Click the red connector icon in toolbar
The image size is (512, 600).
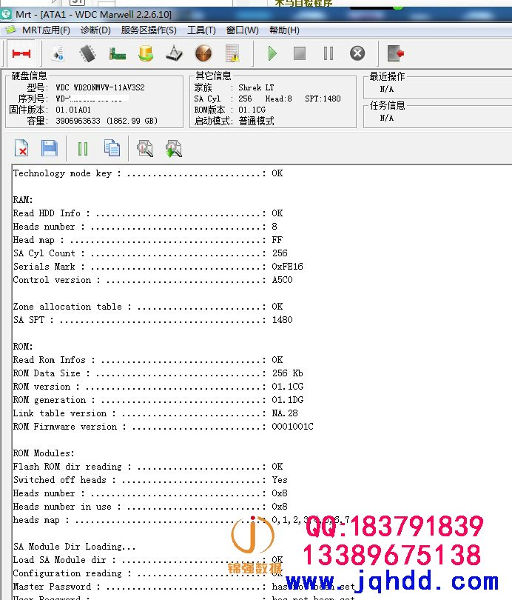click(21, 53)
